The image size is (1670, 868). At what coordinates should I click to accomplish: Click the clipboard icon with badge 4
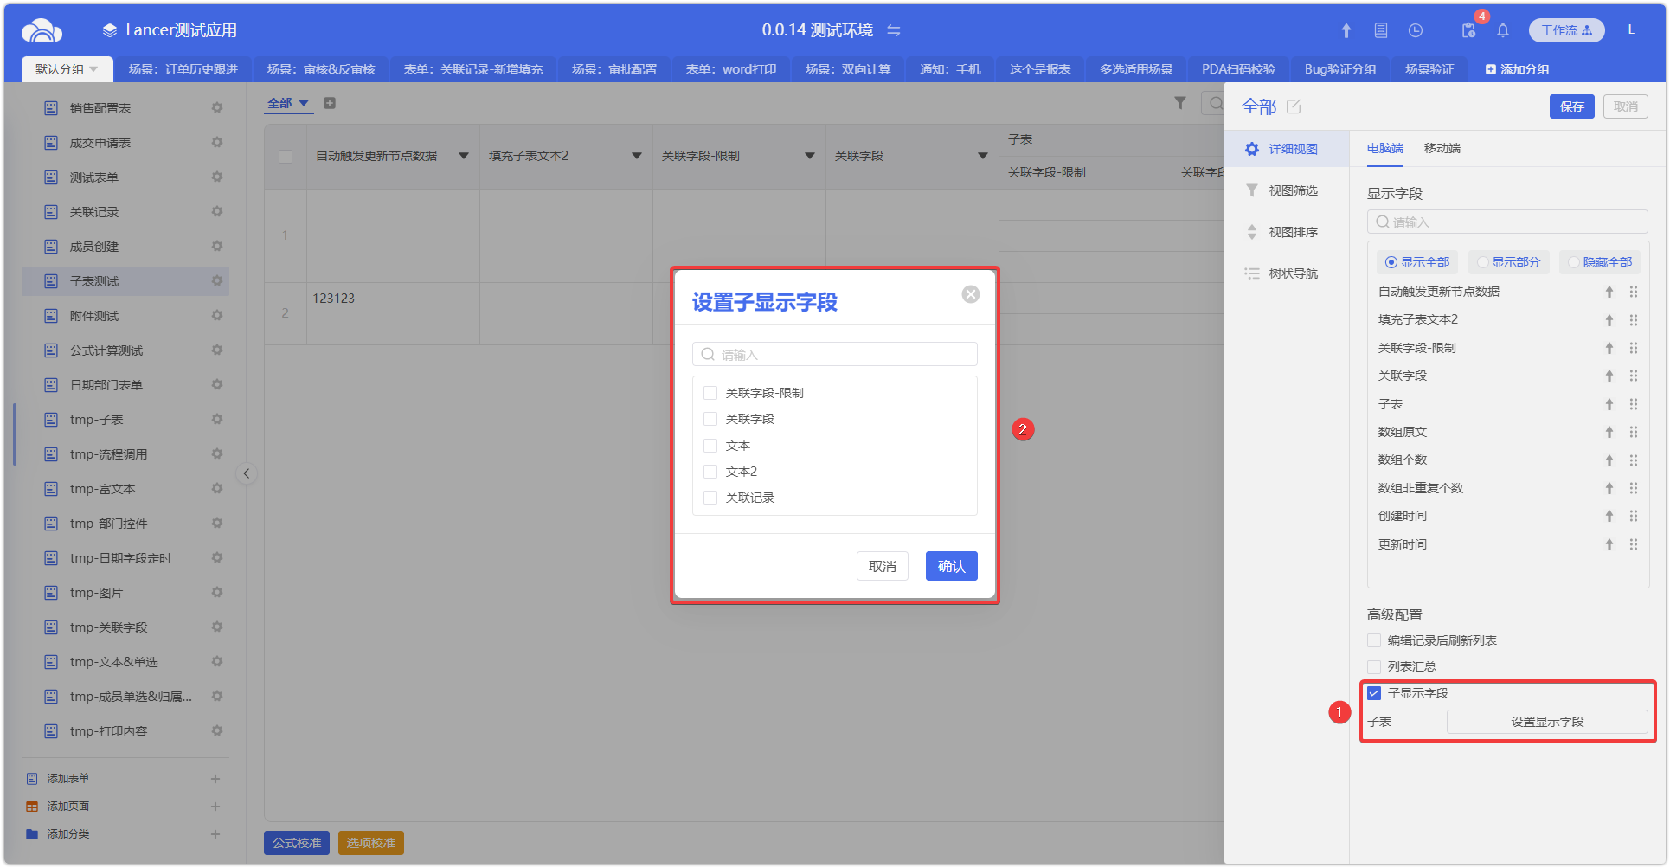(1468, 30)
